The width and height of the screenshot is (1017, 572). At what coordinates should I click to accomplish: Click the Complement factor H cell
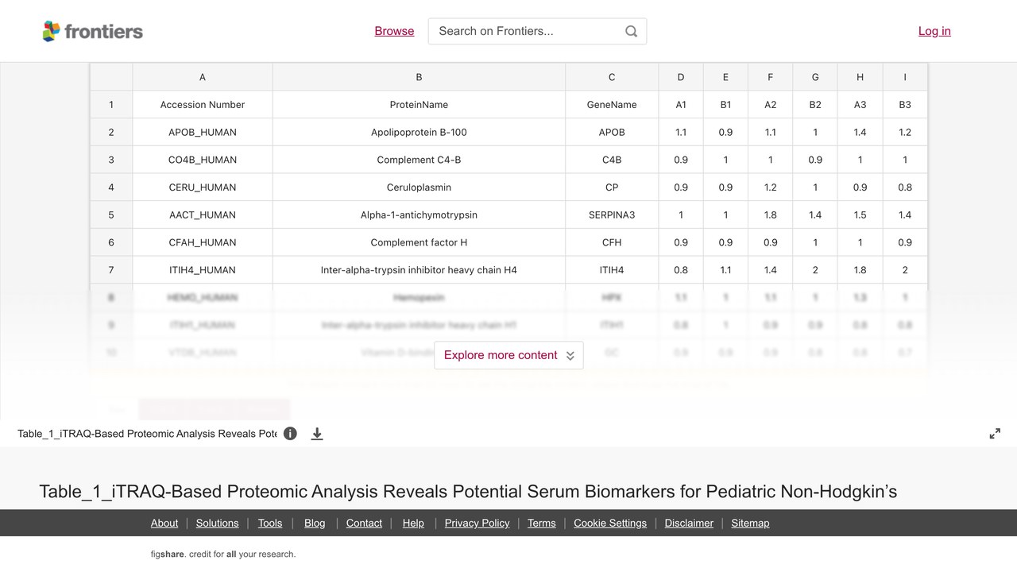click(x=419, y=242)
